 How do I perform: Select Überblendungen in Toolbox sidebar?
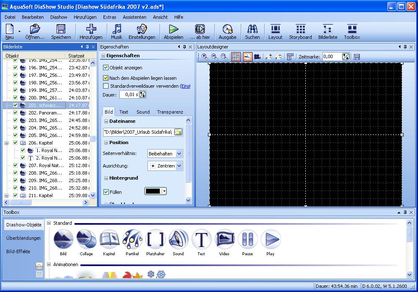click(x=23, y=238)
